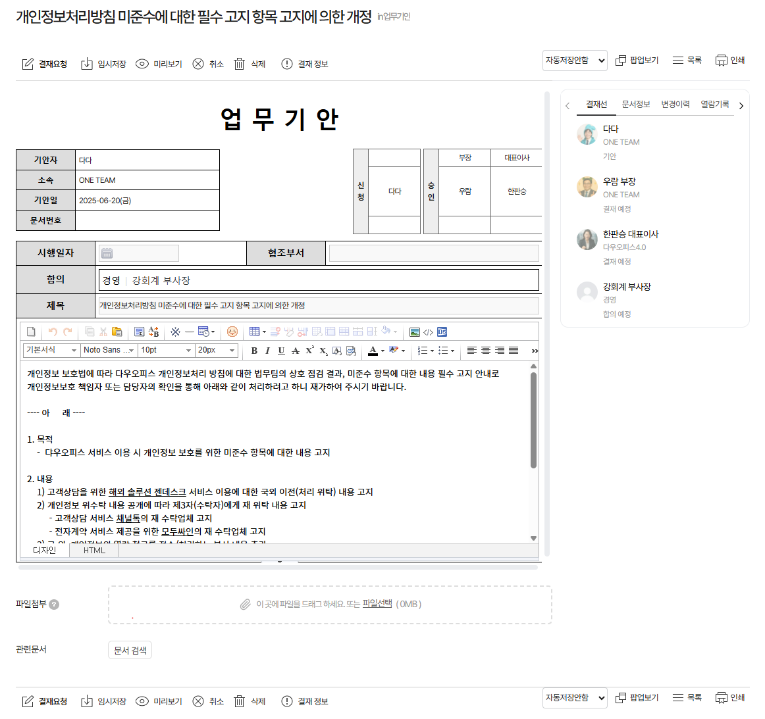The width and height of the screenshot is (765, 719).
Task: Click the top 인쇄 printer icon
Action: point(721,61)
